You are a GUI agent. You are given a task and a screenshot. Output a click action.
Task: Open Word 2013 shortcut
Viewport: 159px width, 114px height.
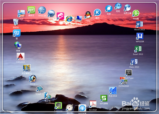[140, 24]
